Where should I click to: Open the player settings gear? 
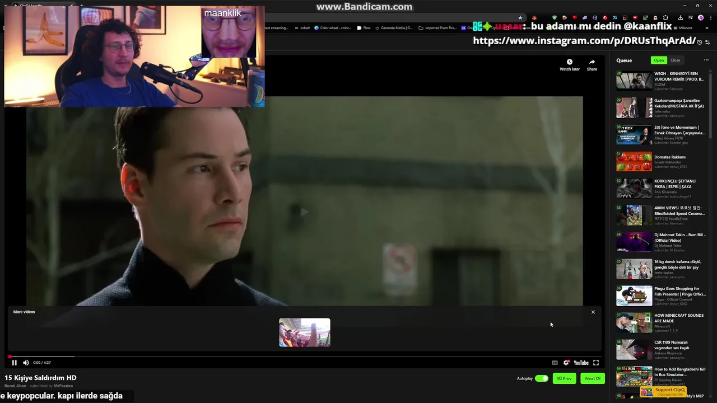pos(566,363)
